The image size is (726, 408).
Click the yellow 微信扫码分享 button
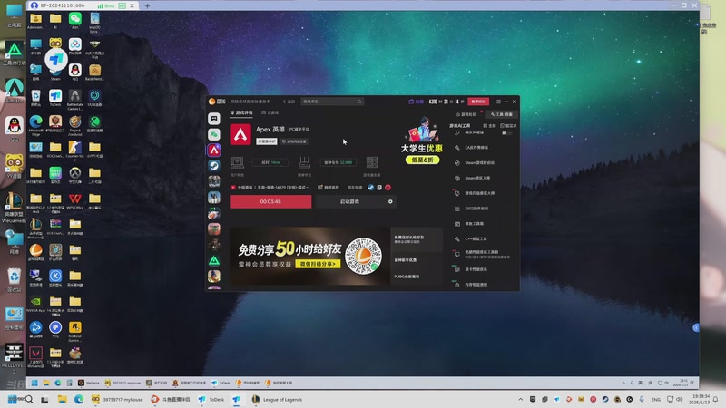318,264
